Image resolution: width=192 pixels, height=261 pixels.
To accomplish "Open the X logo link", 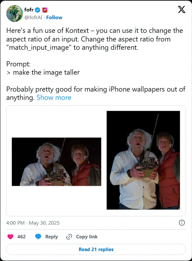I will (x=181, y=9).
